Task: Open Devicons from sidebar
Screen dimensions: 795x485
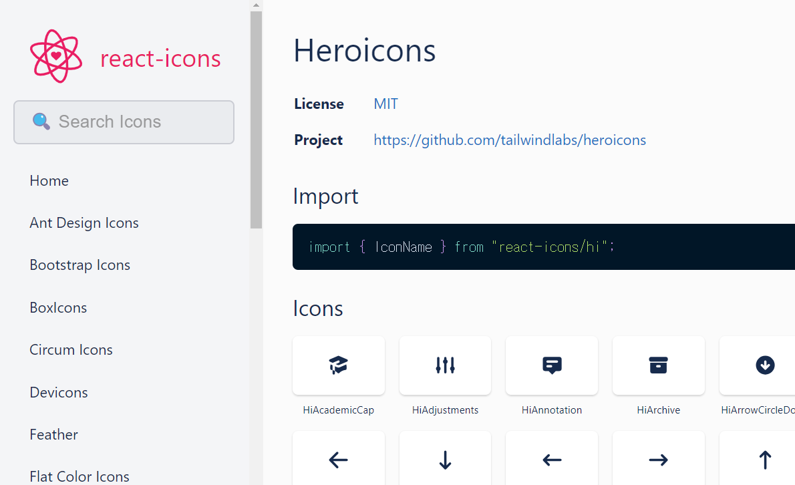Action: (x=59, y=392)
